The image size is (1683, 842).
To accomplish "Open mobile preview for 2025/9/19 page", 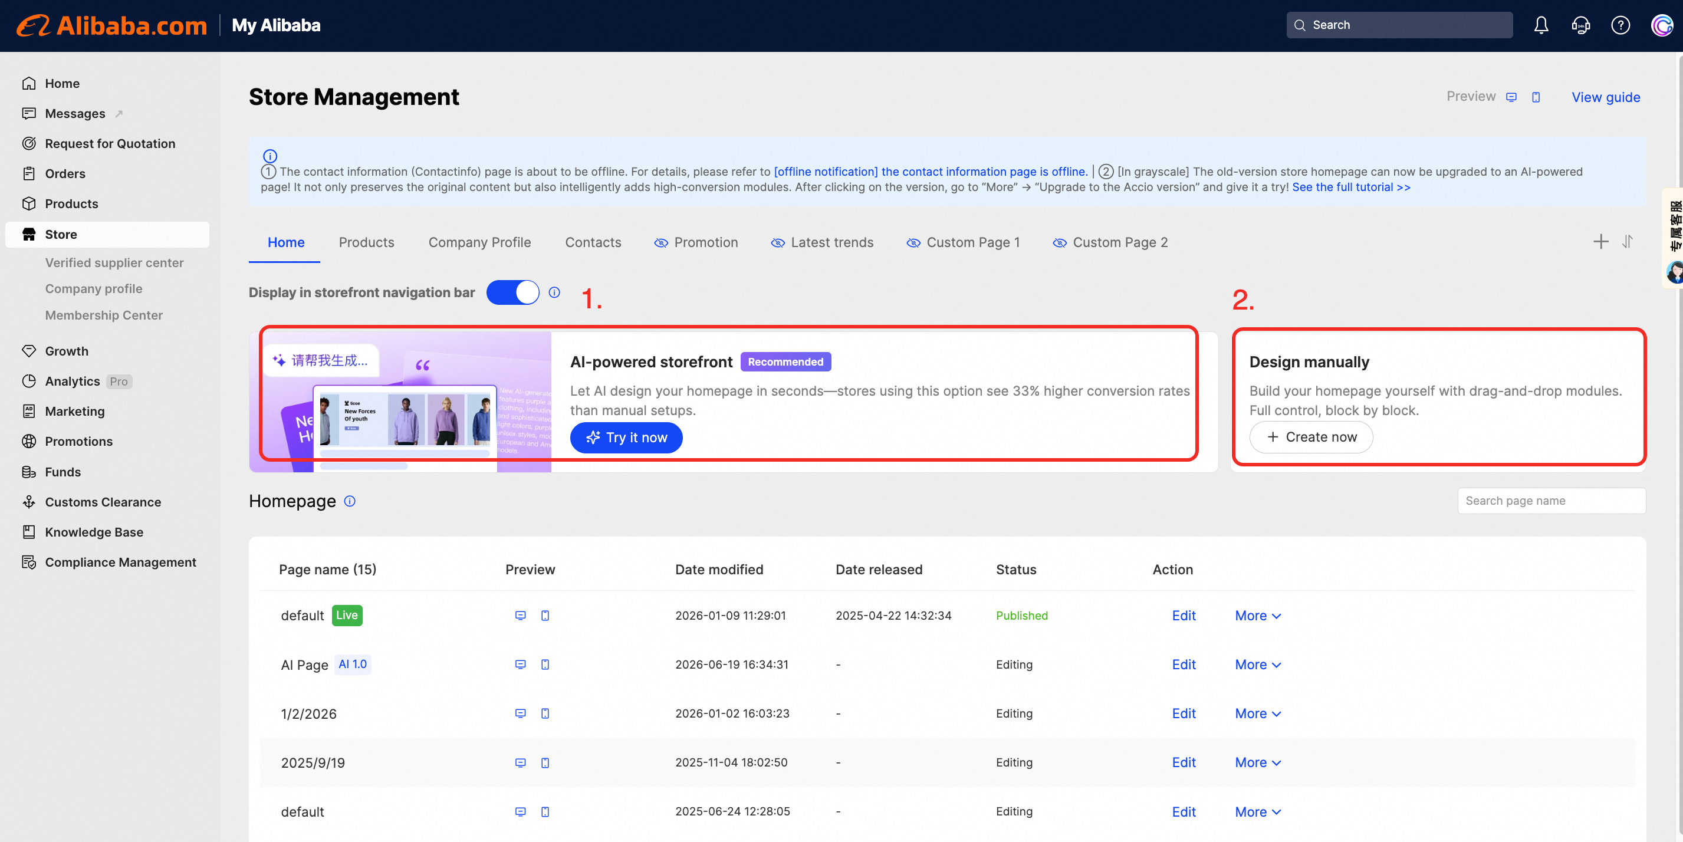I will coord(545,762).
